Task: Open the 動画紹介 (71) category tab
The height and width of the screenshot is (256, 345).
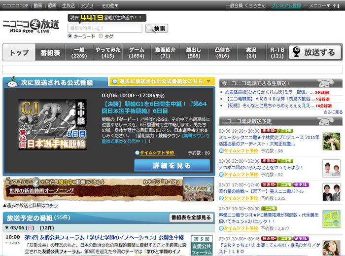Action: point(165,52)
